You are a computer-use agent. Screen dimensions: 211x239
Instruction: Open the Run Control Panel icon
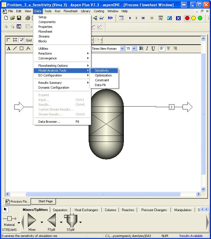click(x=121, y=18)
